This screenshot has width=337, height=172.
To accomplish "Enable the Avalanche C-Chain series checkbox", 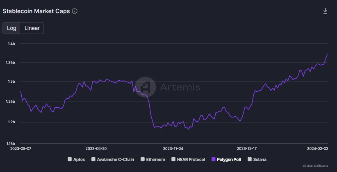I will [94, 159].
